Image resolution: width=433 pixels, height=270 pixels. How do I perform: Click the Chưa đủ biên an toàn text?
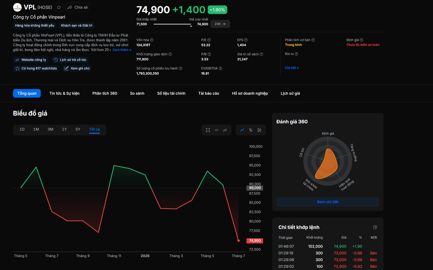[x=363, y=45]
